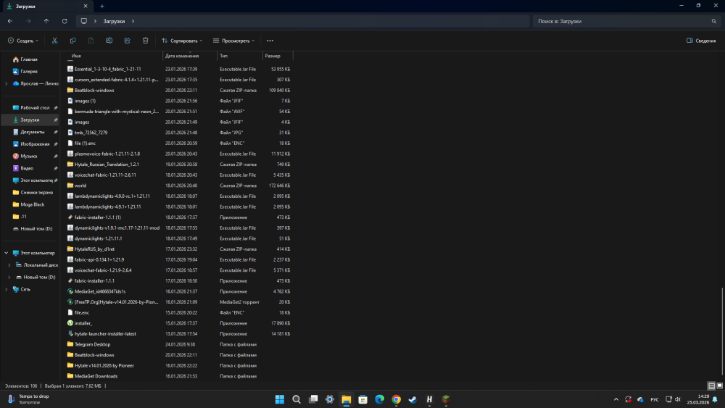Open the Просмотреть dropdown
The height and width of the screenshot is (408, 725).
pos(234,41)
